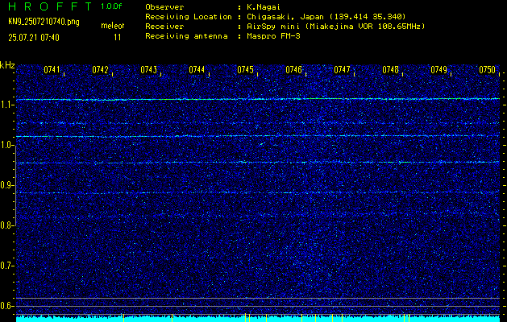Click the 0.6 frequency axis label
Viewport: 507px width, 322px height.
click(6, 306)
